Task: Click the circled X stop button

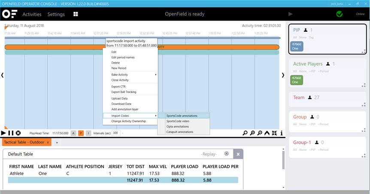Action: [x=18, y=133]
